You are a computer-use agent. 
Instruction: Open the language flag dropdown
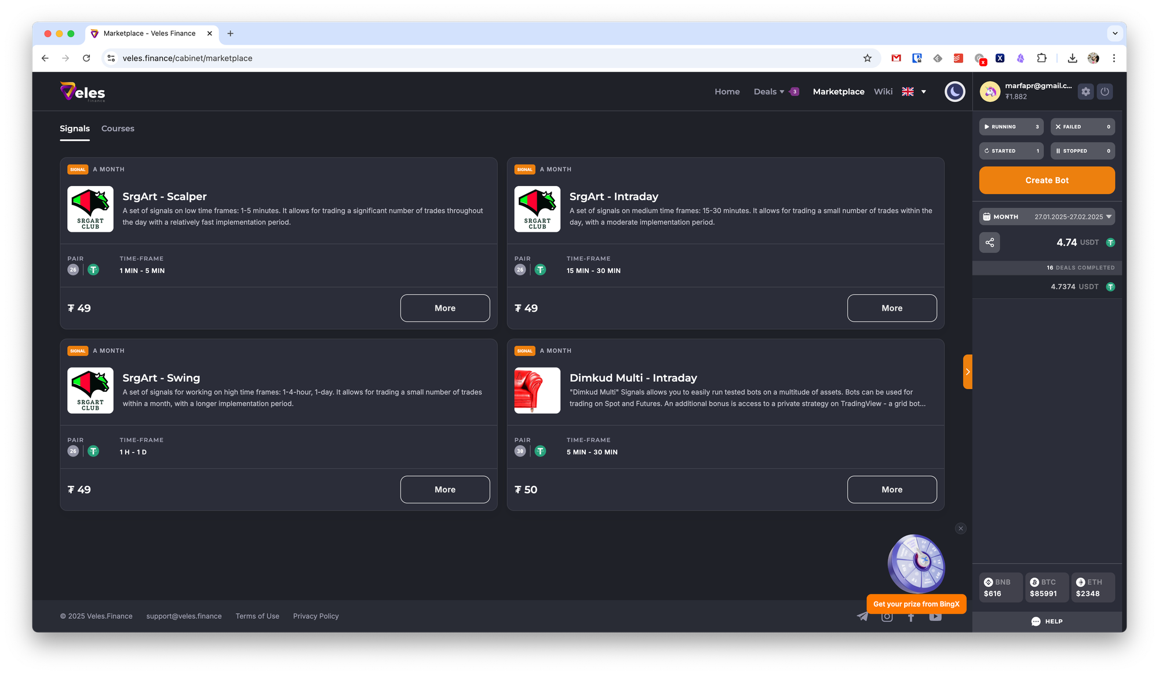point(914,92)
